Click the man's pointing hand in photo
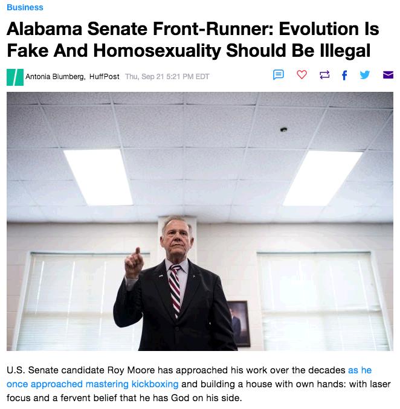This screenshot has width=400, height=409. pyautogui.click(x=134, y=263)
